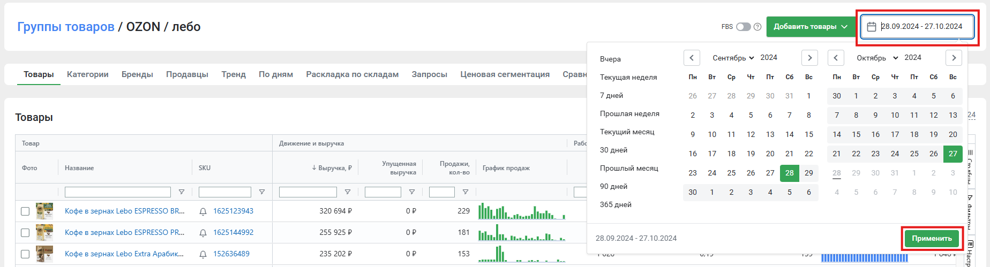
Task: Select the Текущий месяц preset
Action: [x=627, y=132]
